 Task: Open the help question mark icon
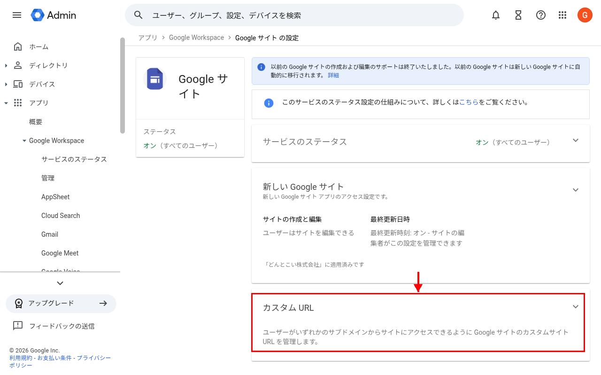click(540, 15)
